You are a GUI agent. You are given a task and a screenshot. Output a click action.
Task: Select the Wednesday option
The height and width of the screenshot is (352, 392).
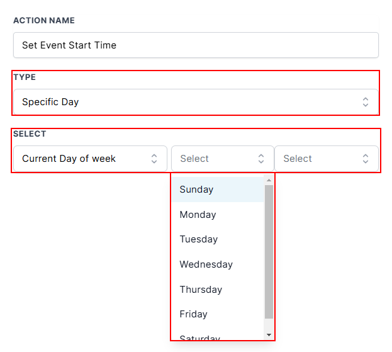pyautogui.click(x=206, y=264)
